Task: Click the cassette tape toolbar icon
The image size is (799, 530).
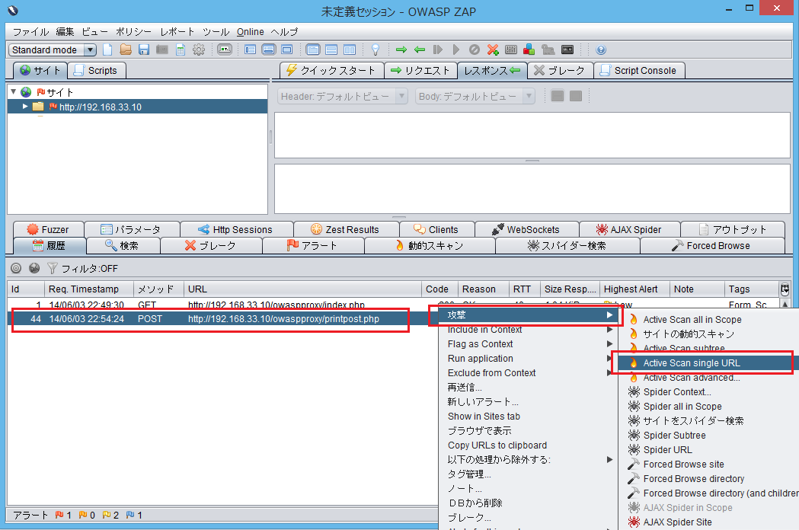Action: pyautogui.click(x=567, y=49)
